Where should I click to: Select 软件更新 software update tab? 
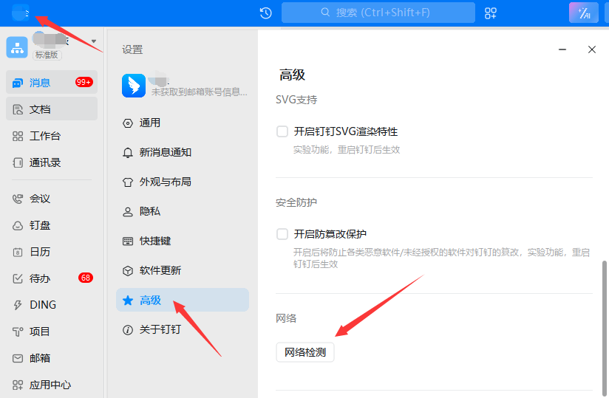182,270
